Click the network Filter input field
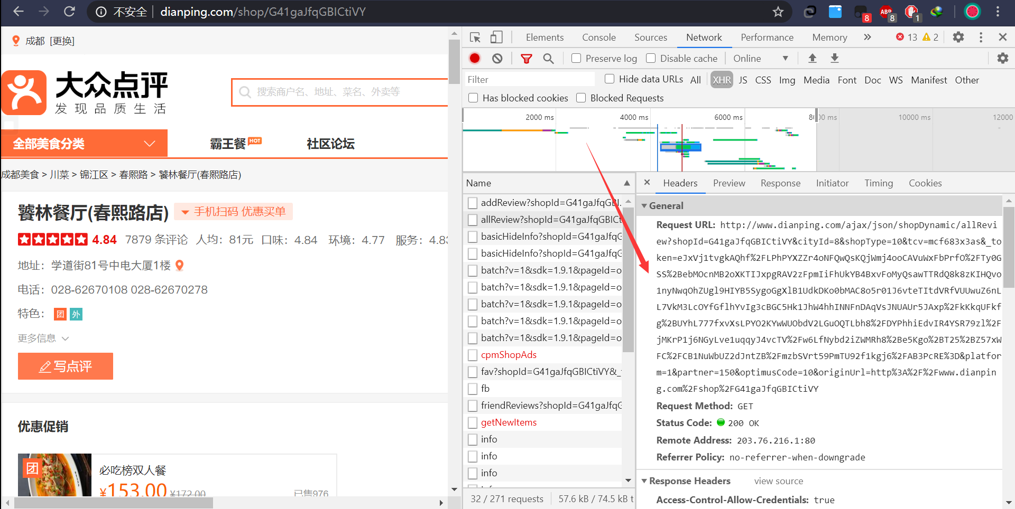This screenshot has height=509, width=1015. click(x=529, y=79)
